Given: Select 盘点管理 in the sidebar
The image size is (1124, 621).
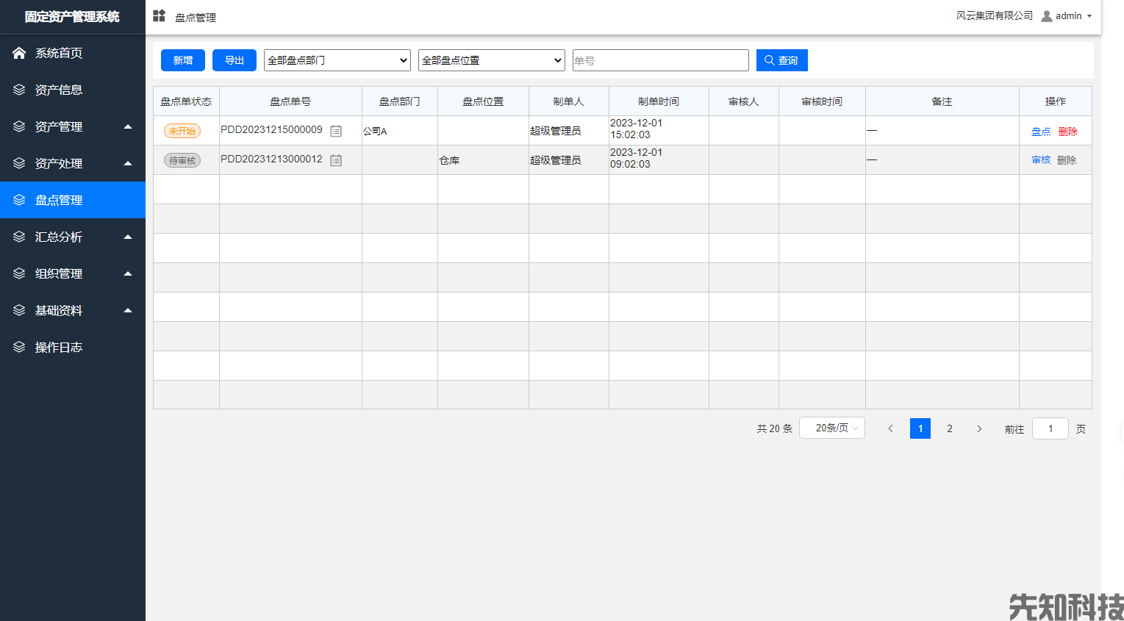Looking at the screenshot, I should pos(73,200).
